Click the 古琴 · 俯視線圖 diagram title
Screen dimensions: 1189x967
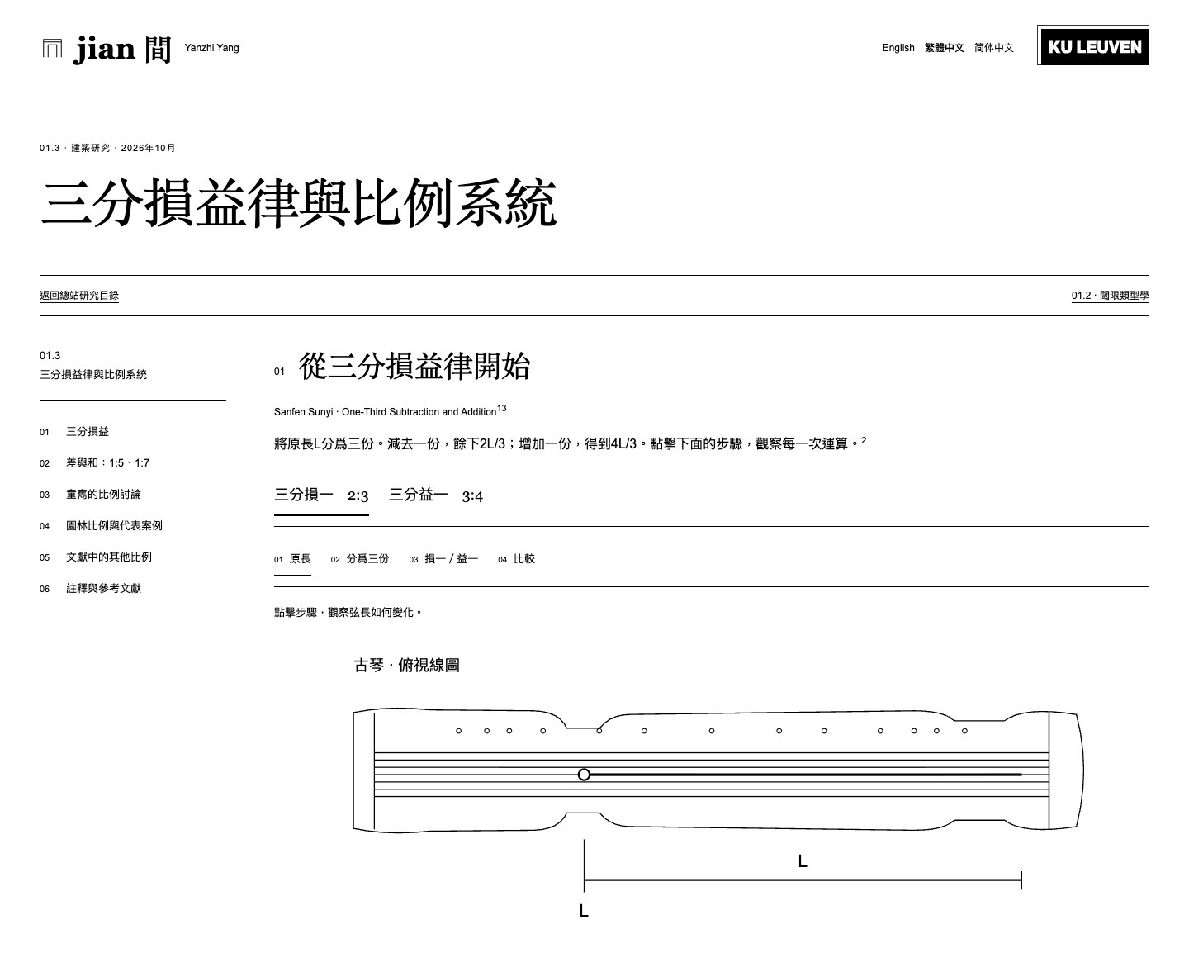(406, 666)
